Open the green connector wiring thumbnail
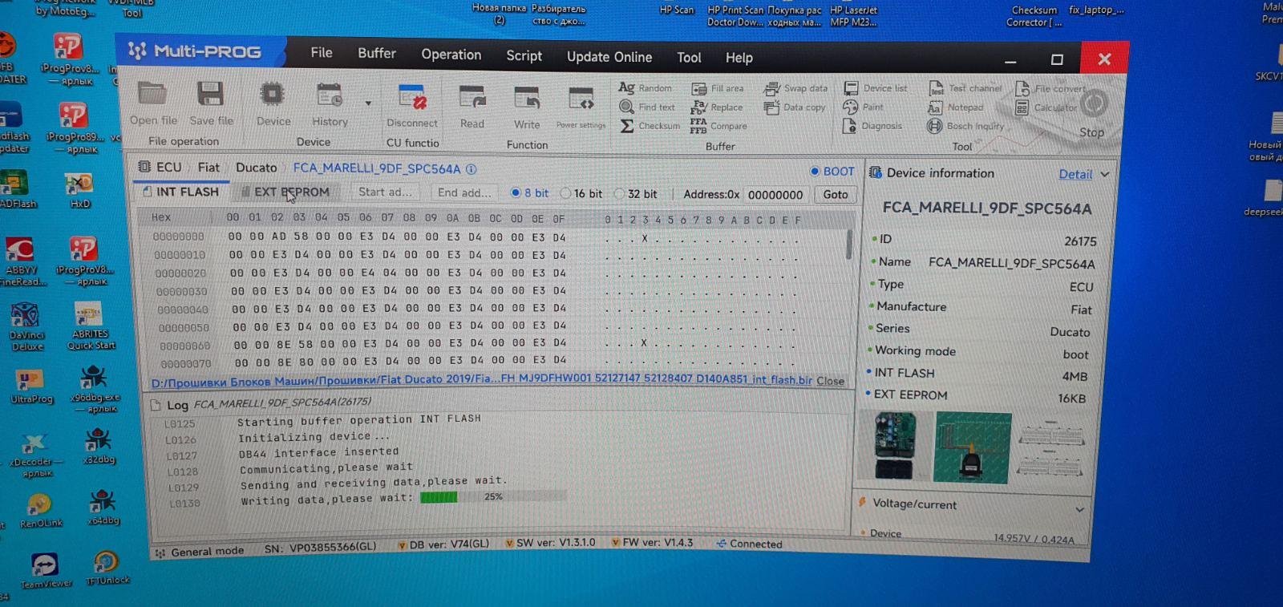This screenshot has height=607, width=1283. click(x=973, y=448)
